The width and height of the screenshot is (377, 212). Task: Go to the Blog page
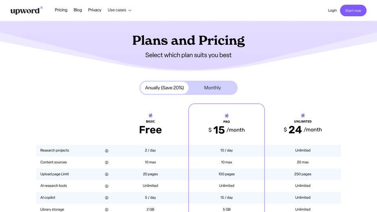[78, 10]
